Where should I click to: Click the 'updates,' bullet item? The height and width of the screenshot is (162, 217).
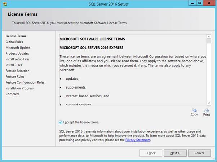(72, 79)
